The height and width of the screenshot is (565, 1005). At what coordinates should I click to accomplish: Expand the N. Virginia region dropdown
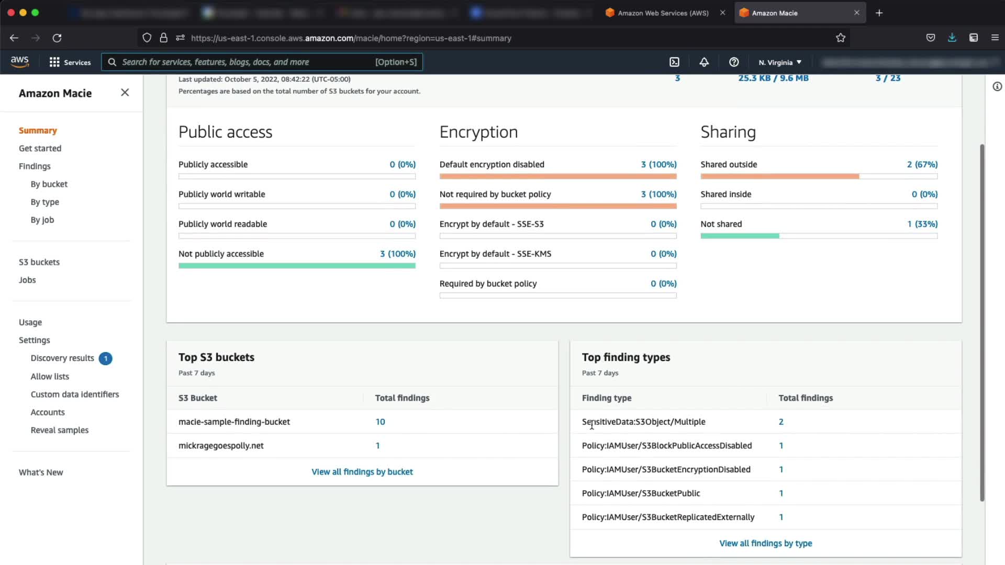780,62
